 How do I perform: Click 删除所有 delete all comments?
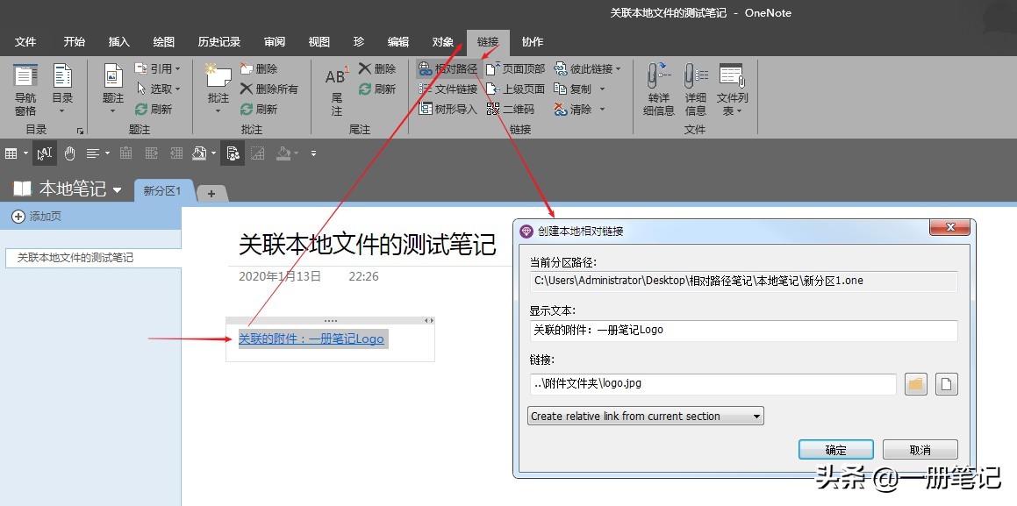269,89
